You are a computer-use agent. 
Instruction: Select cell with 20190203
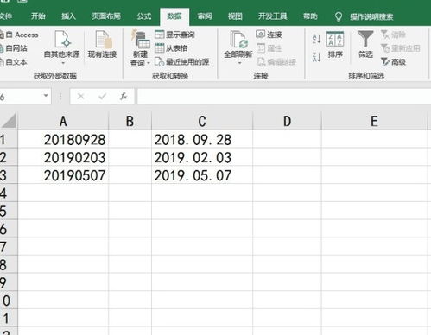pyautogui.click(x=63, y=157)
